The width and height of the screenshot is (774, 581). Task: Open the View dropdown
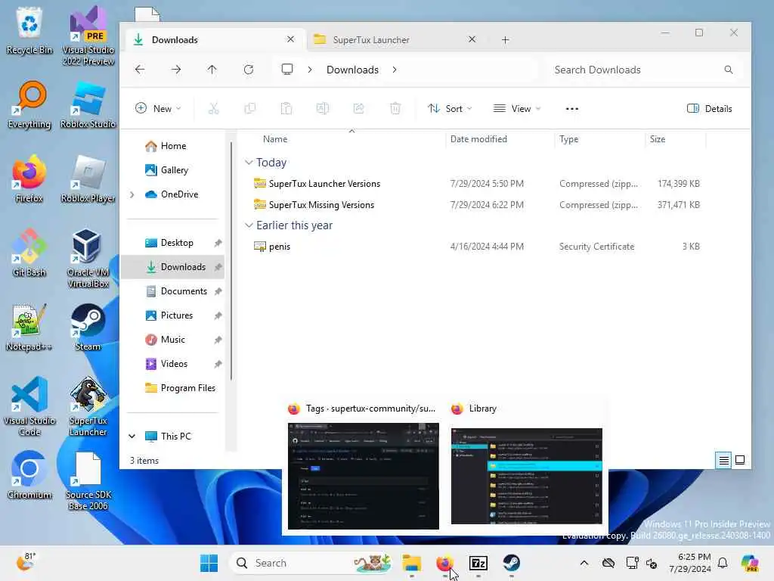coord(517,109)
